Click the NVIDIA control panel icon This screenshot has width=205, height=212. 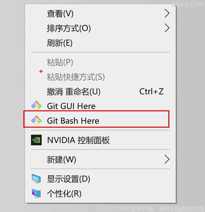coord(36,140)
